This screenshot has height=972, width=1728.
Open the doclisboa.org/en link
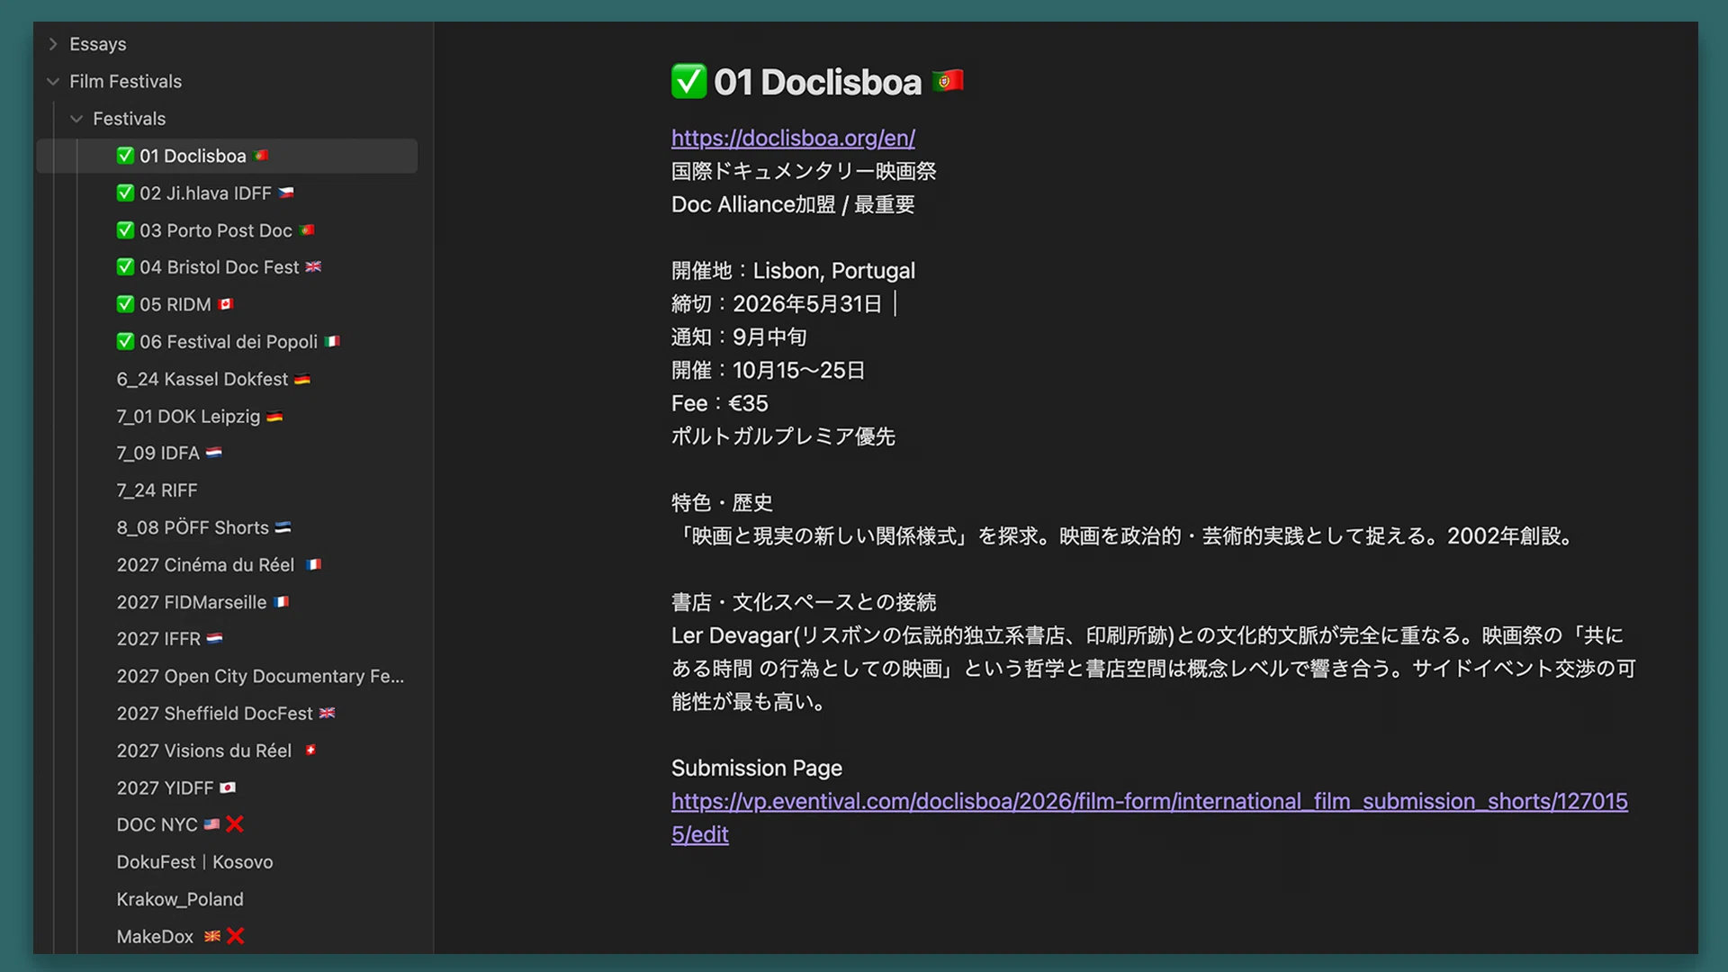tap(793, 138)
